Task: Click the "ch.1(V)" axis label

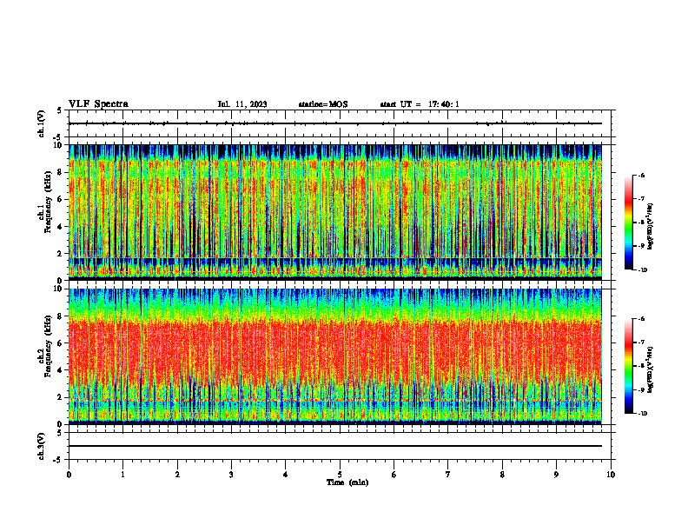Action: click(x=41, y=123)
